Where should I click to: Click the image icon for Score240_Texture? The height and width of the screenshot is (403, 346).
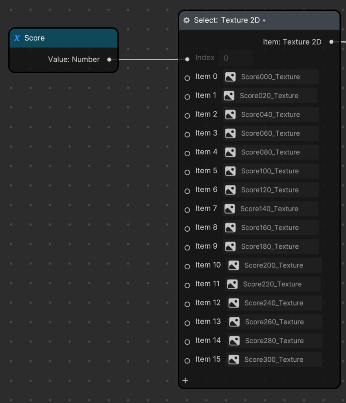(234, 303)
